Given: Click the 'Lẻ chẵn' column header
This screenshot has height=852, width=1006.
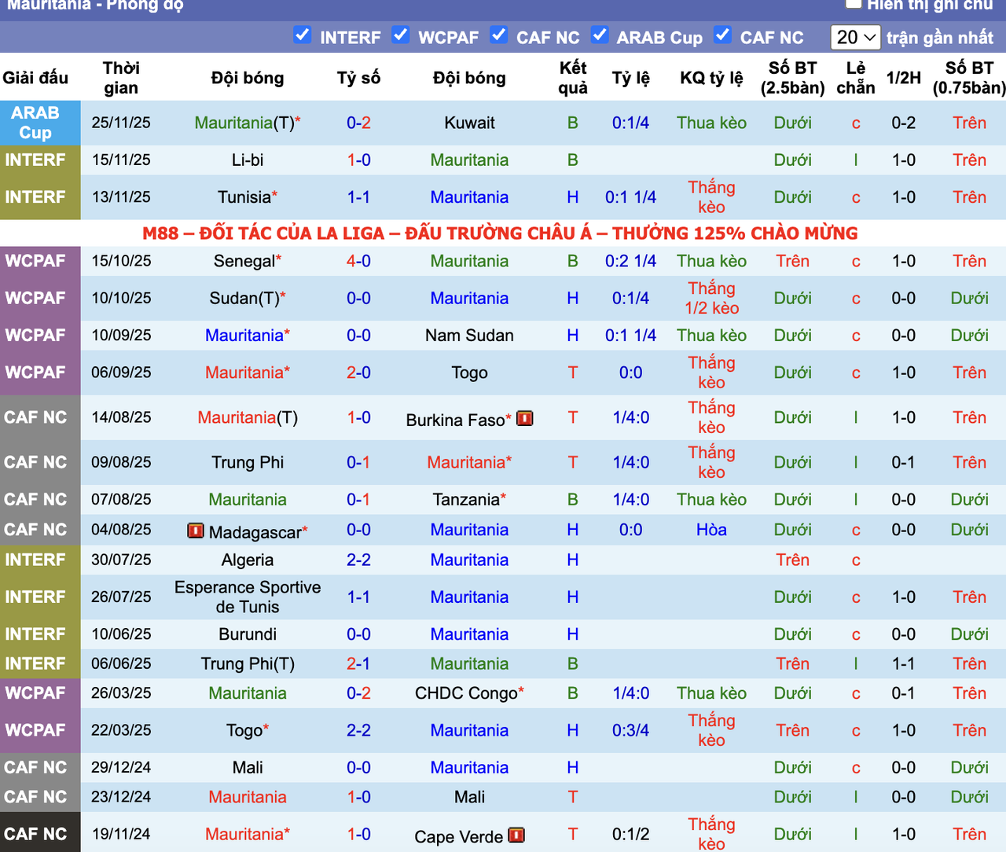Looking at the screenshot, I should 856,77.
